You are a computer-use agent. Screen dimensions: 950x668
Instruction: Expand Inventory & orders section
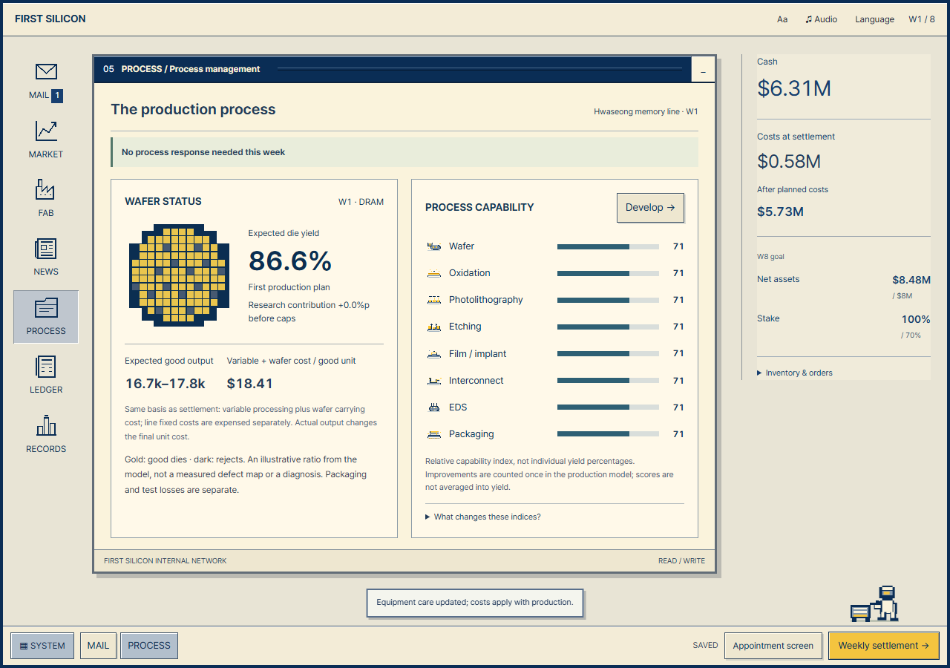point(795,373)
